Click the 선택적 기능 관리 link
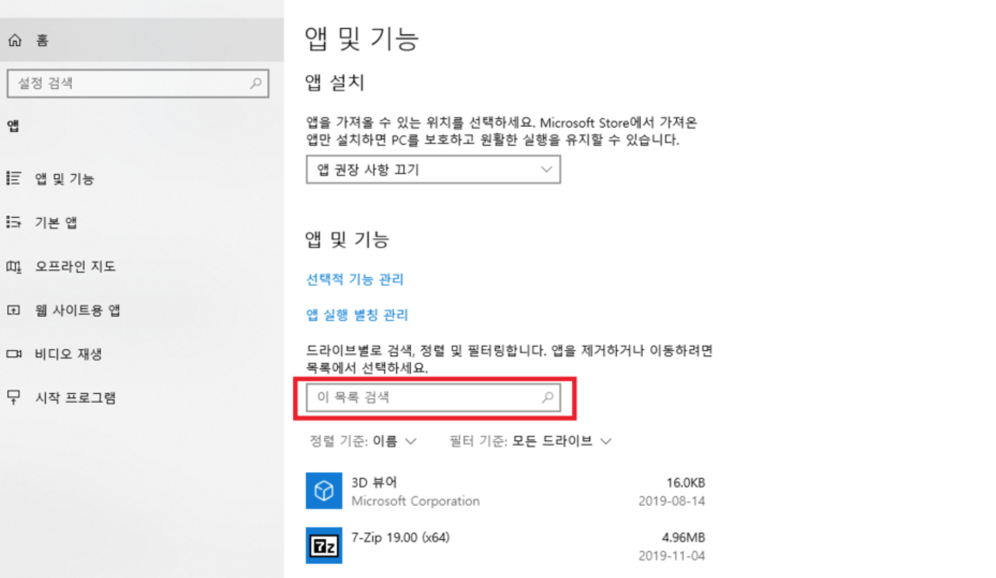The height and width of the screenshot is (578, 996). (x=355, y=279)
